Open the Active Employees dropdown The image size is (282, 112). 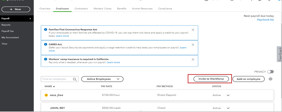click(x=102, y=79)
